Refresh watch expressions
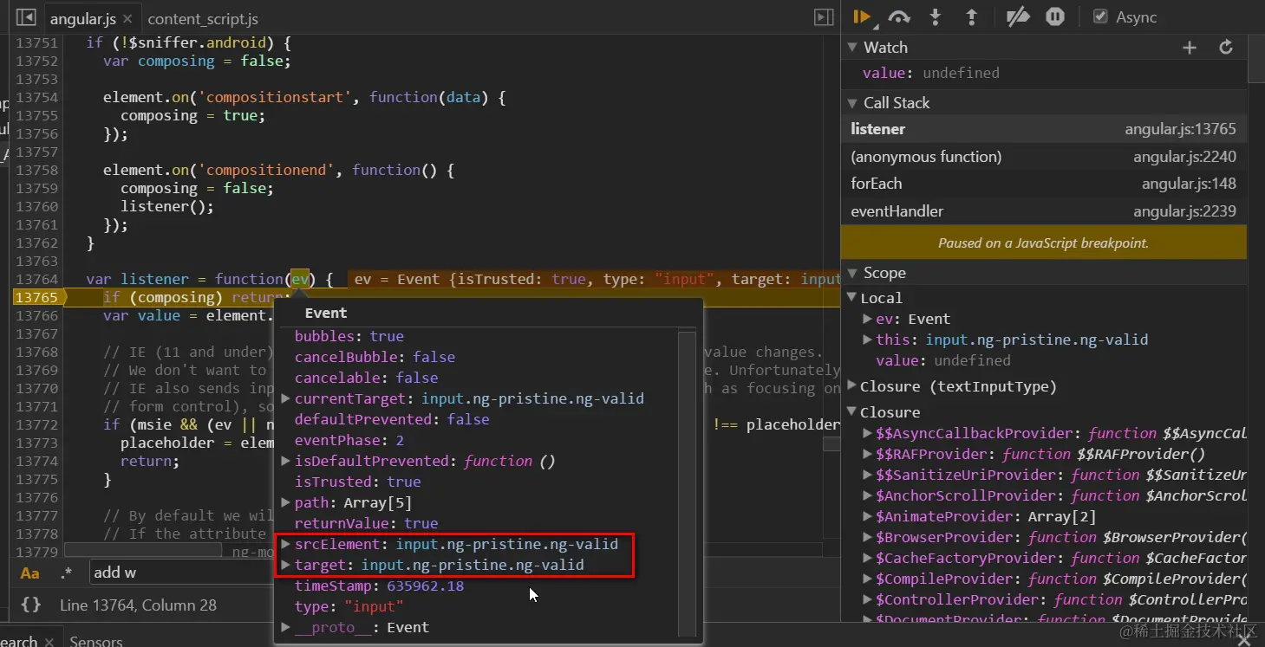Viewport: 1265px width, 647px height. (1226, 48)
